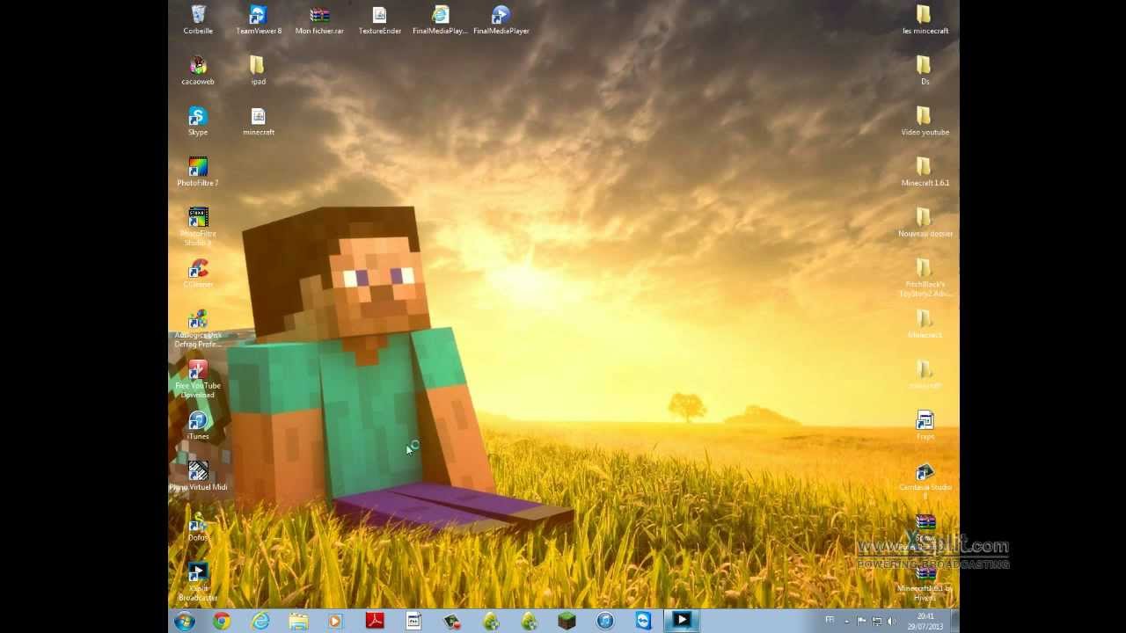Launch Skype from the desktop
This screenshot has height=633, width=1126.
(x=198, y=121)
